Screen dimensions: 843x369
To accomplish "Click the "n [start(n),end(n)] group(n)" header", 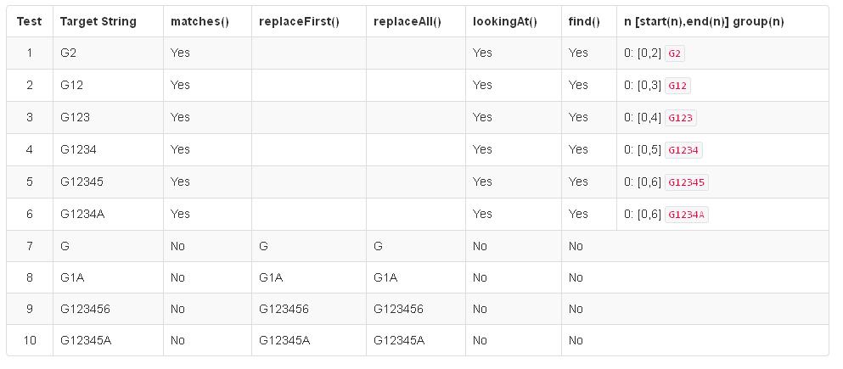I will point(704,21).
